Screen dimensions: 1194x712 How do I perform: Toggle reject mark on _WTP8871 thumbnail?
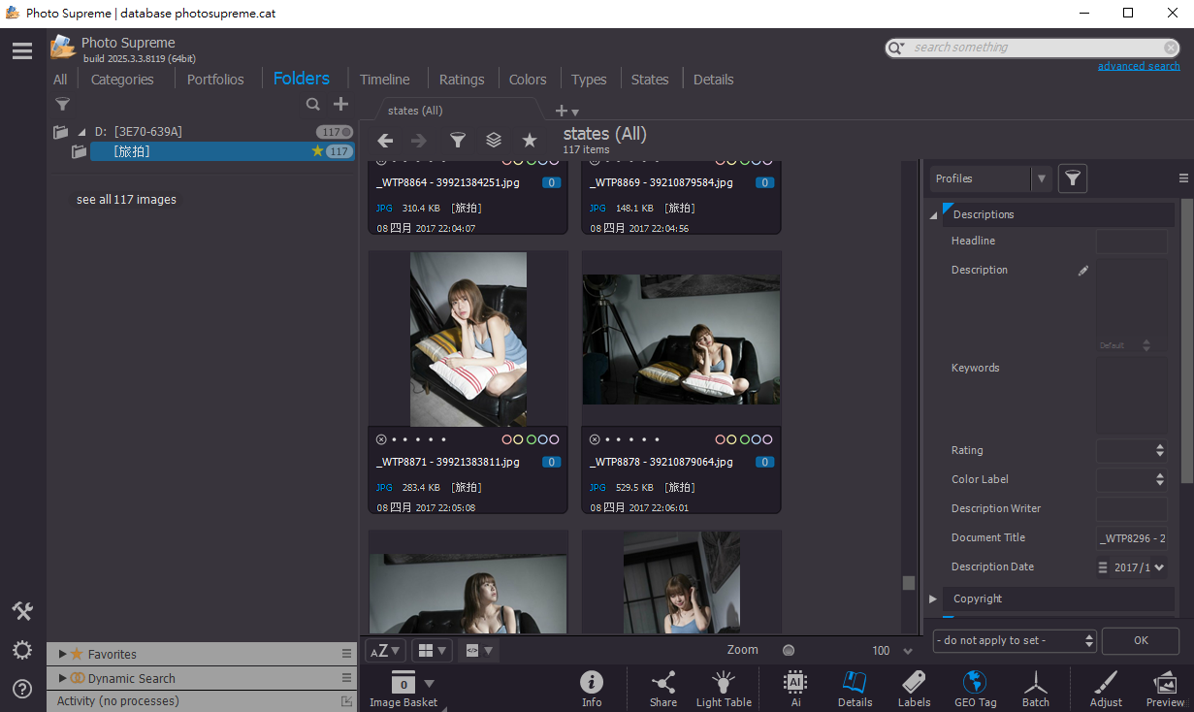tap(381, 439)
